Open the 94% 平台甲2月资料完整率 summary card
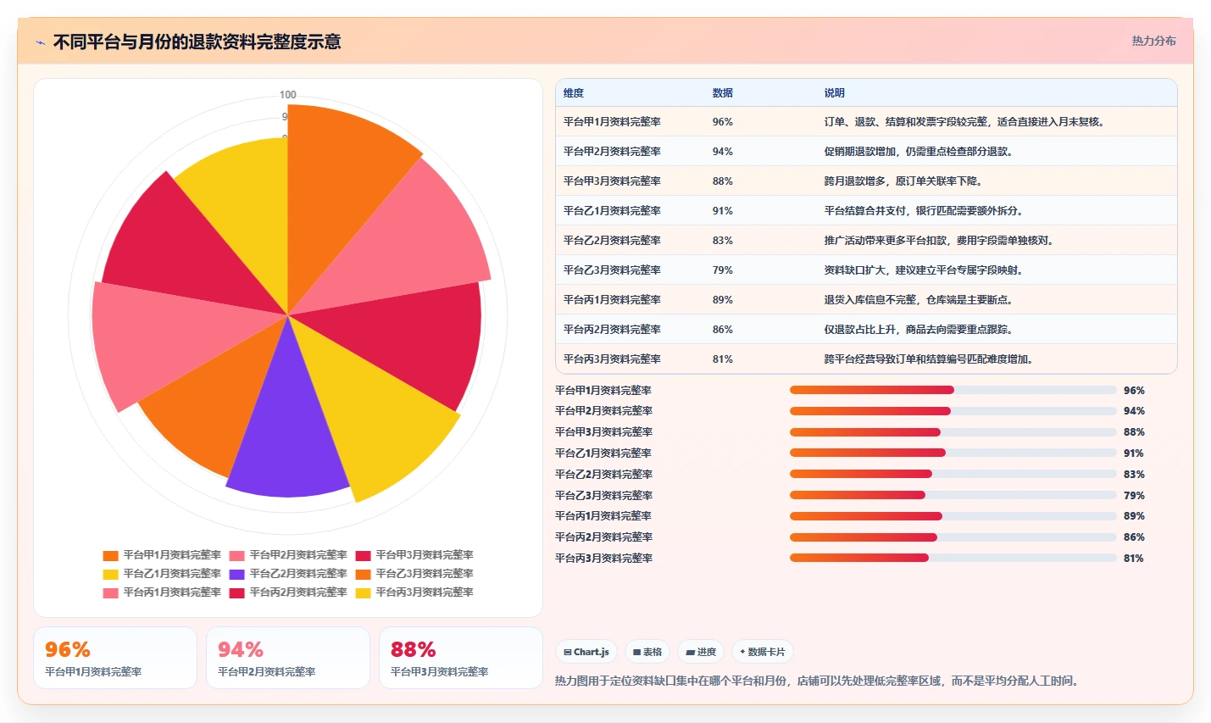The height and width of the screenshot is (723, 1211). 288,658
